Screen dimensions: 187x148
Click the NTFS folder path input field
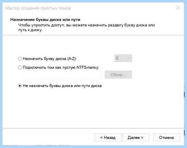pos(63,75)
